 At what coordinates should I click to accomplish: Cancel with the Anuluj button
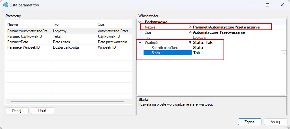(276, 122)
